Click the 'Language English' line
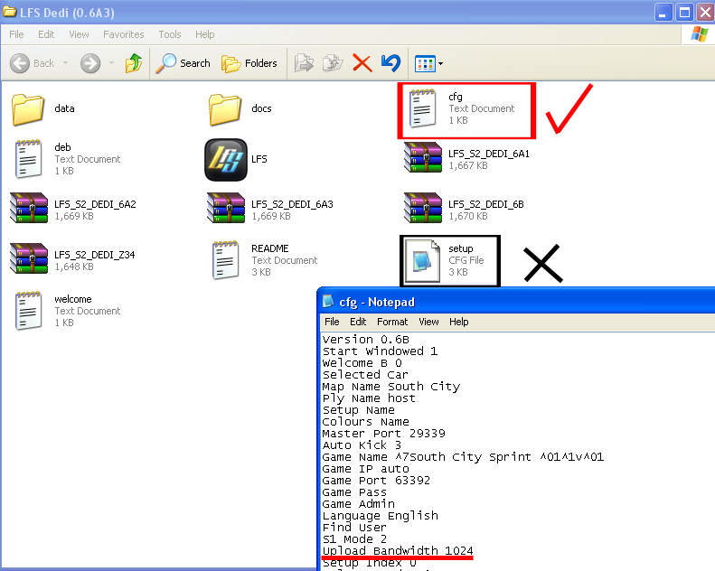This screenshot has height=571, width=715. [x=381, y=515]
